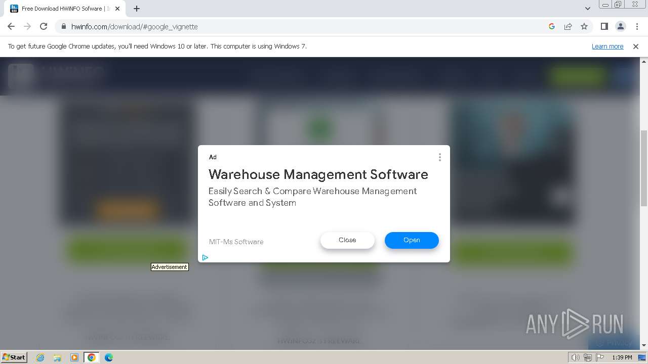
Task: Click the Chrome icon in the taskbar
Action: [92, 357]
